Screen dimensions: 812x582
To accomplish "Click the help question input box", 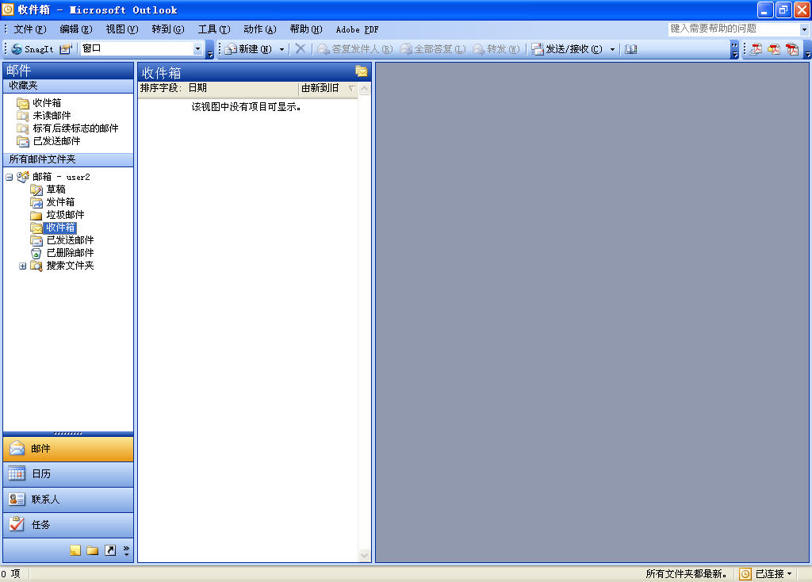I will click(733, 29).
